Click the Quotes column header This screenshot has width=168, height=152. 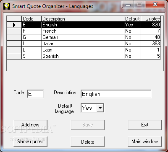pos(151,19)
